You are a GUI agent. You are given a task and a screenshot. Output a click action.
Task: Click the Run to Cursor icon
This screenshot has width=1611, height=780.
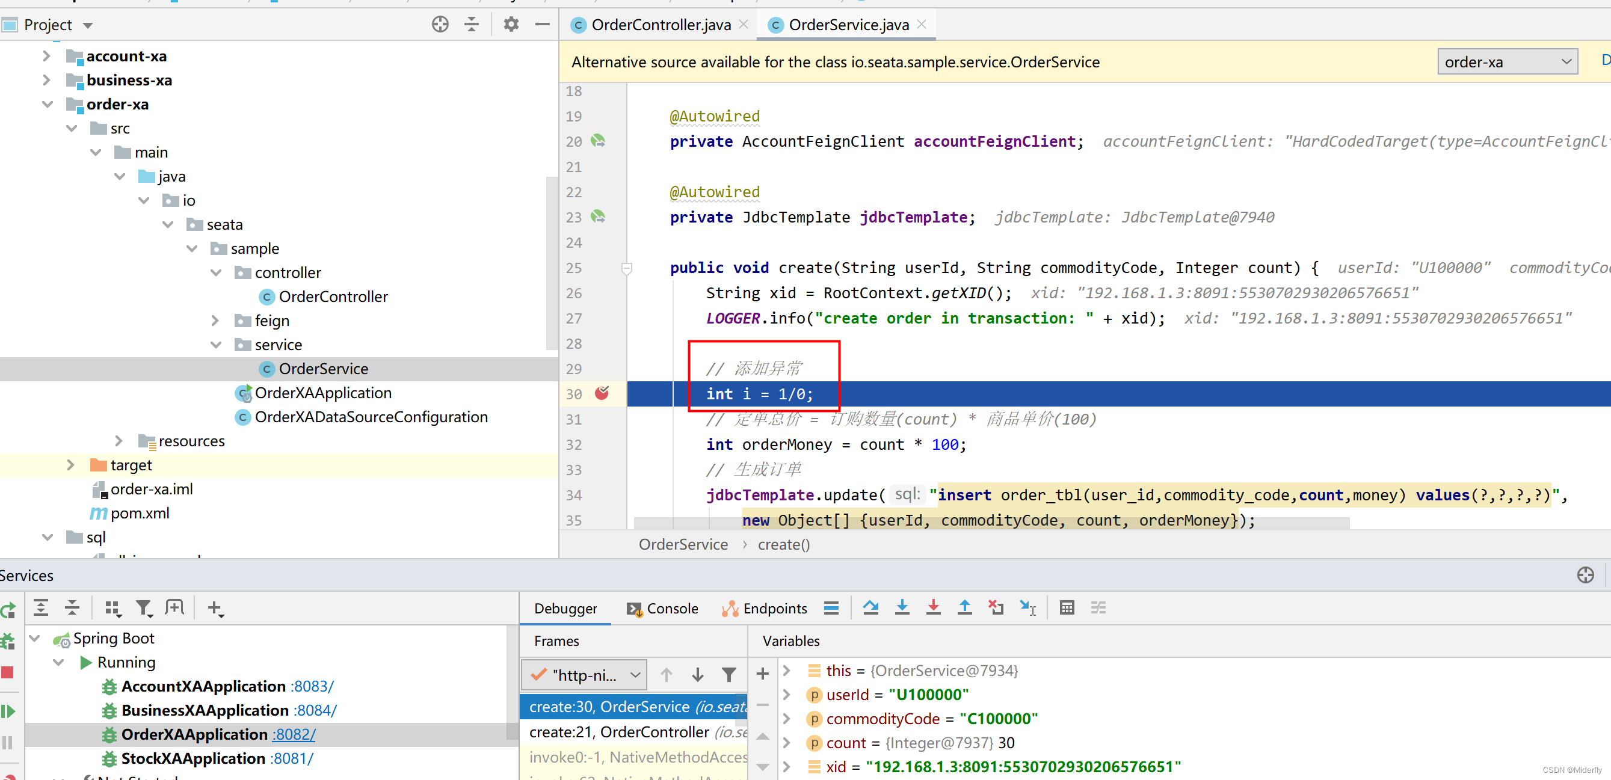[1027, 607]
